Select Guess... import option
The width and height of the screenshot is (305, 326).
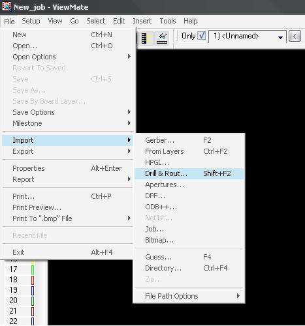(189, 257)
